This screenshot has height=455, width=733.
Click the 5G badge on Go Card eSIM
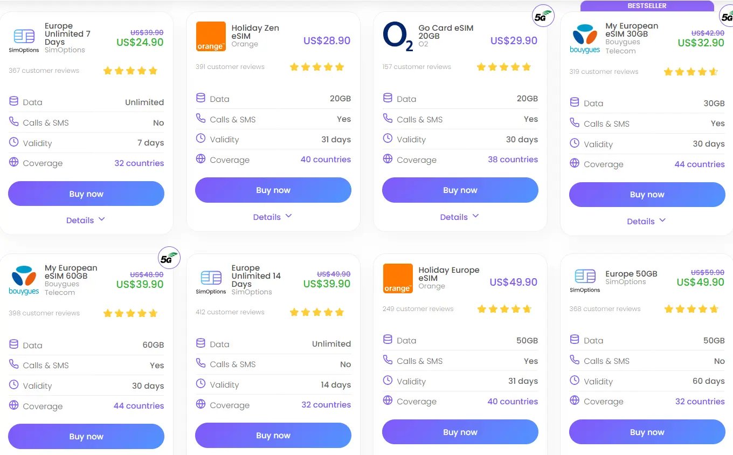(543, 16)
